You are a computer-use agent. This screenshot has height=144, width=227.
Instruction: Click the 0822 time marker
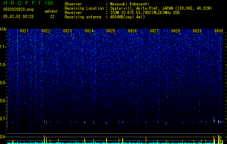[x=46, y=31]
